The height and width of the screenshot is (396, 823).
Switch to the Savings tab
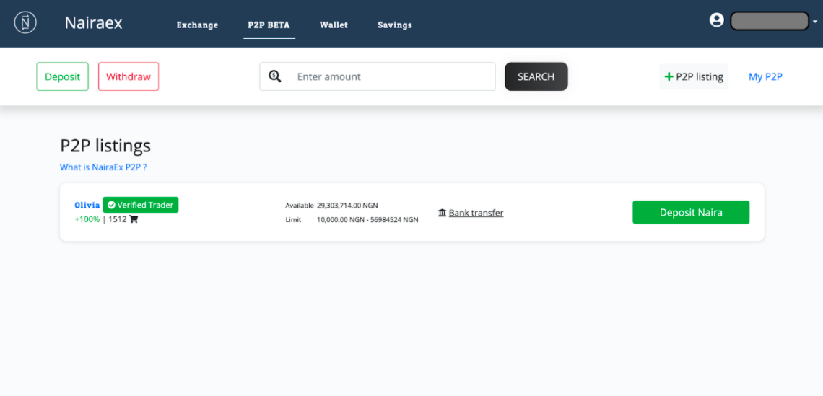(x=395, y=25)
